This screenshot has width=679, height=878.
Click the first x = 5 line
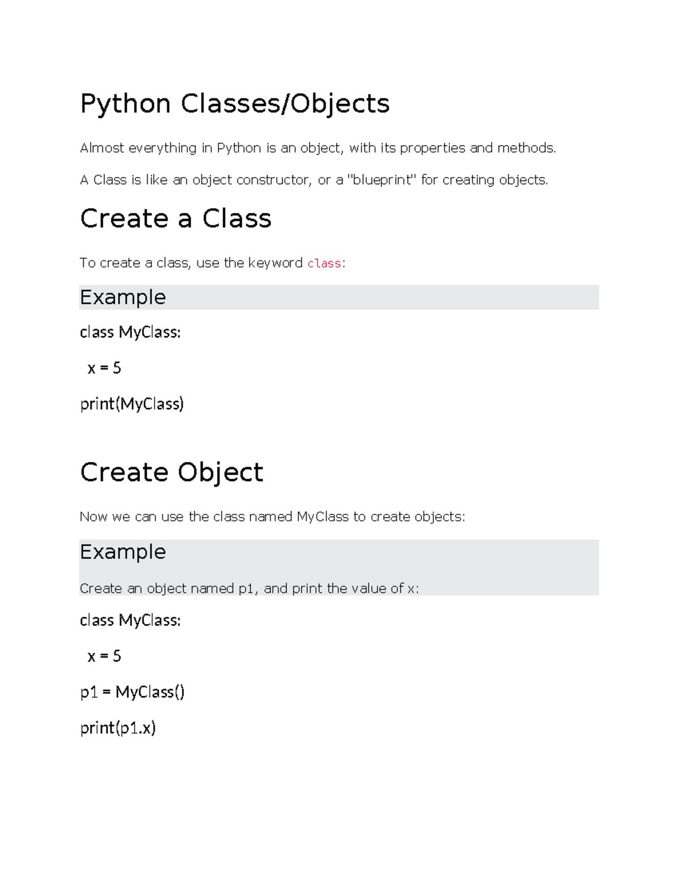[x=104, y=368]
